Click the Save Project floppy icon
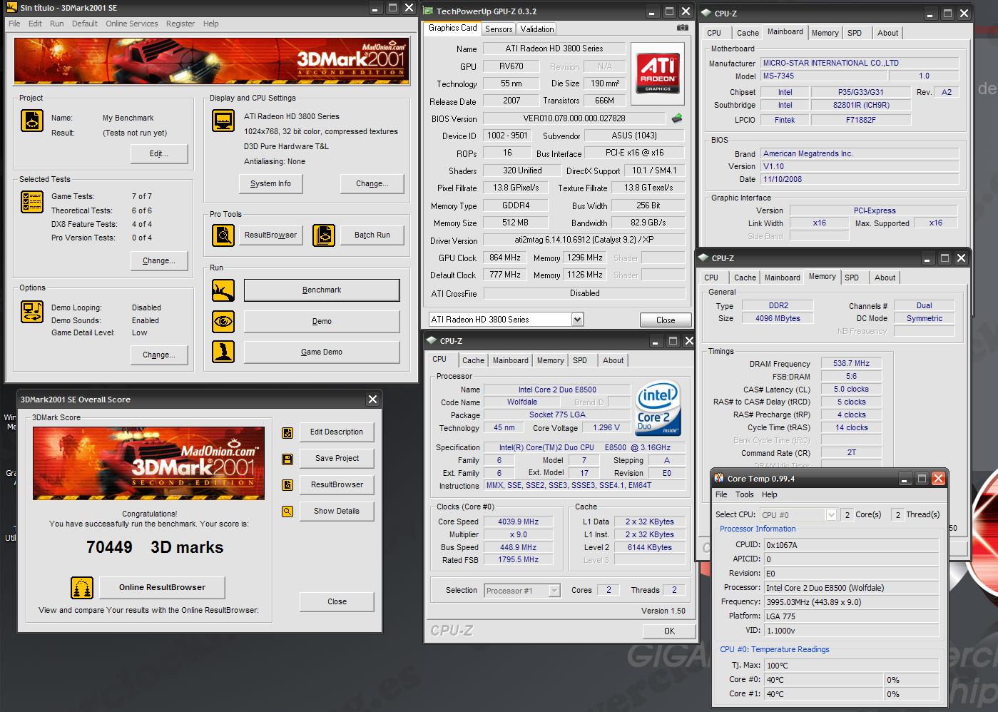 (287, 459)
